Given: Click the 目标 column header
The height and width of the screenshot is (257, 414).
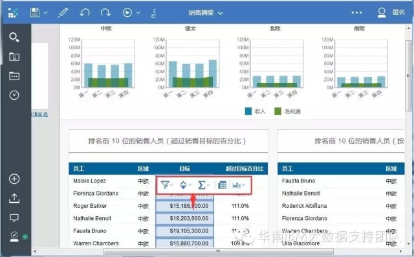Looking at the screenshot, I should [x=185, y=168].
